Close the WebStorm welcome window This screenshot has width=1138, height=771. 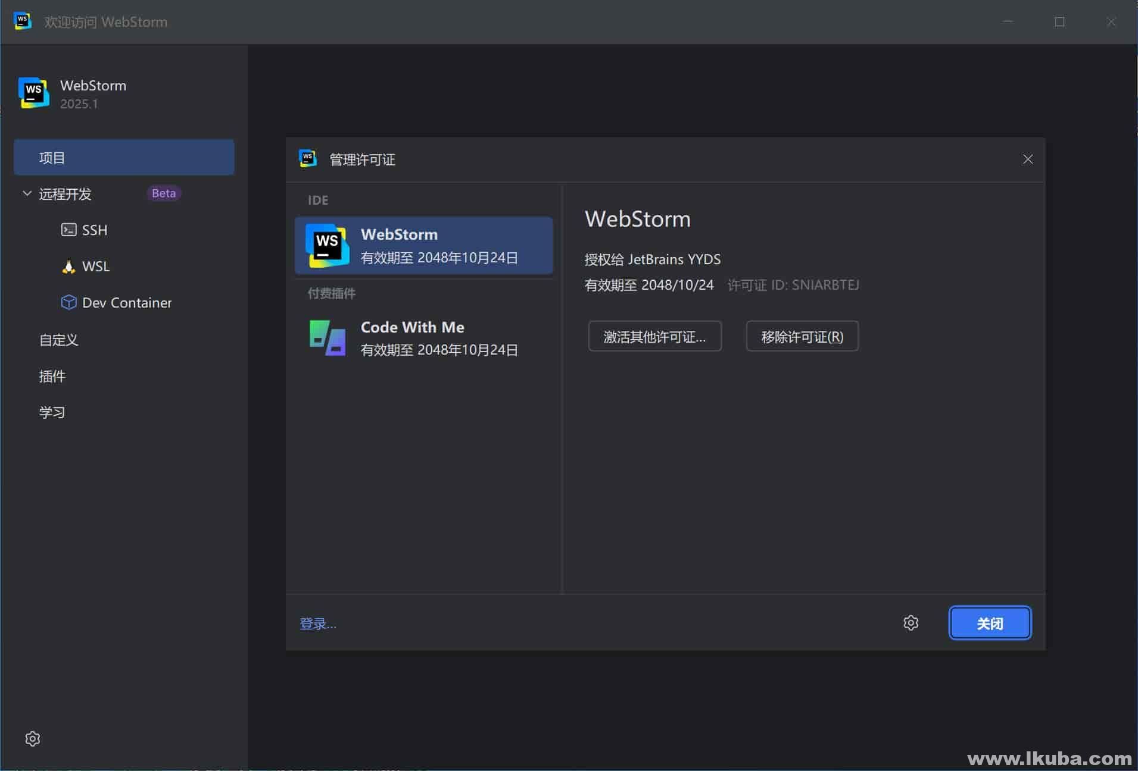pyautogui.click(x=1111, y=21)
